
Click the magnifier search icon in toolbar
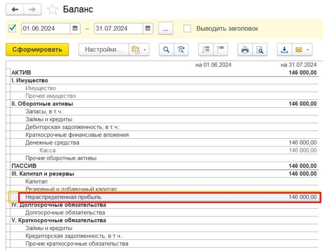166,50
